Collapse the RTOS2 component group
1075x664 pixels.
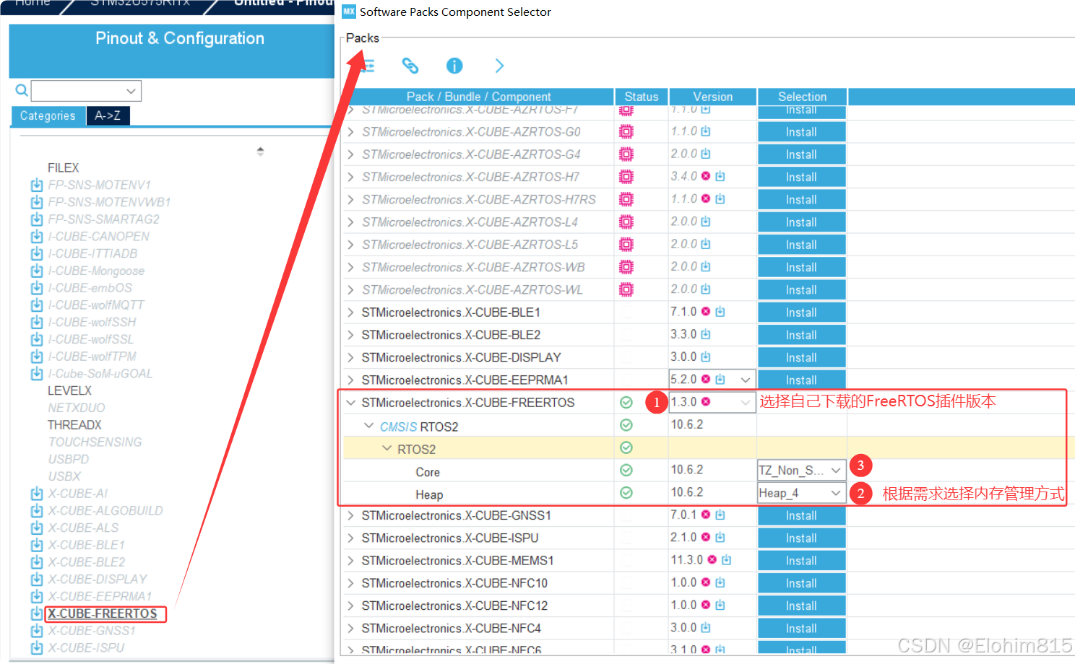[387, 448]
